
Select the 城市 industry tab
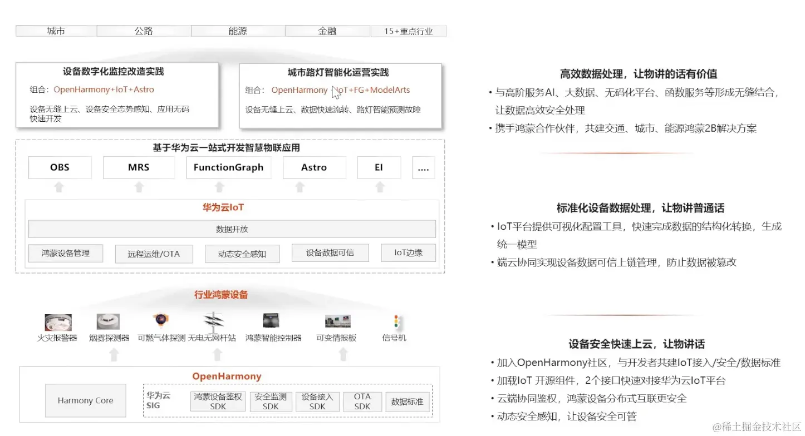(x=56, y=31)
